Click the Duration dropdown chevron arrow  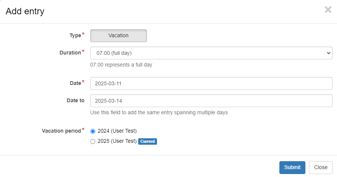pos(328,53)
